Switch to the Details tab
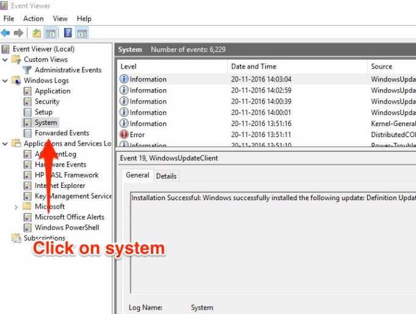The height and width of the screenshot is (314, 416). coord(166,176)
